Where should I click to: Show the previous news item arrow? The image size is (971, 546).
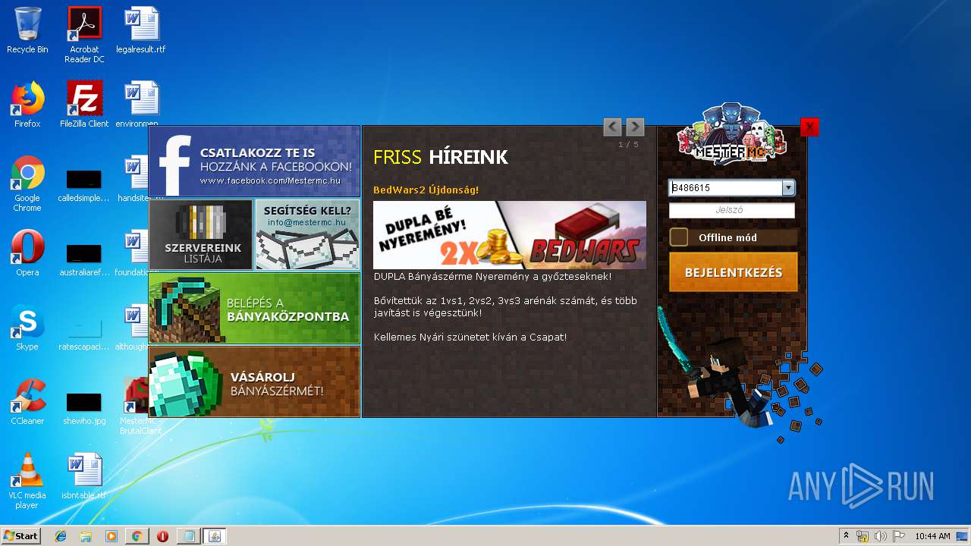coord(612,127)
